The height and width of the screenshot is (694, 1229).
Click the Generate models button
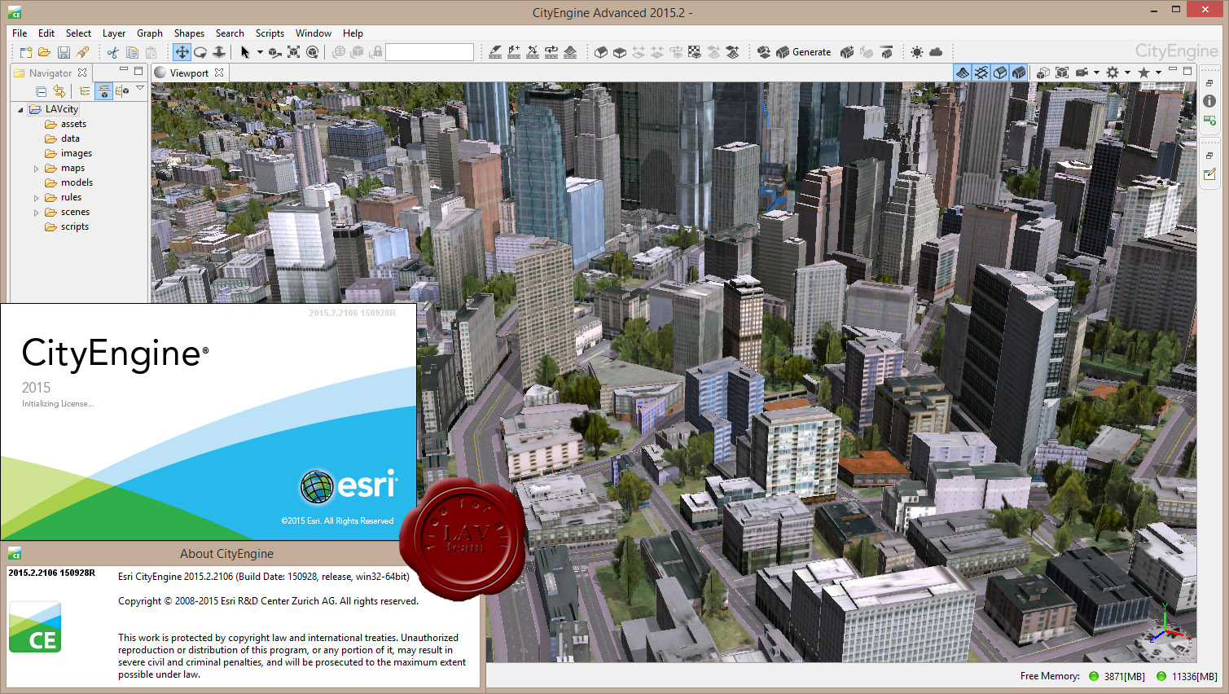804,52
